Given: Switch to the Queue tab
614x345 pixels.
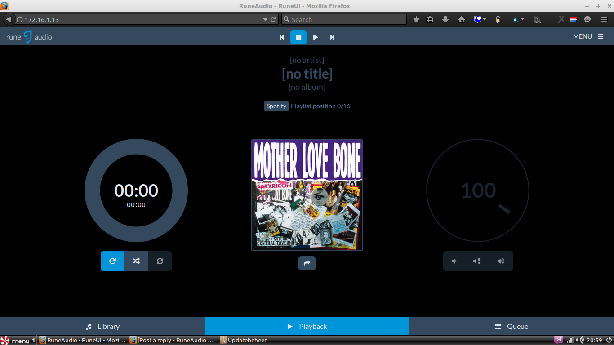Looking at the screenshot, I should pos(512,326).
